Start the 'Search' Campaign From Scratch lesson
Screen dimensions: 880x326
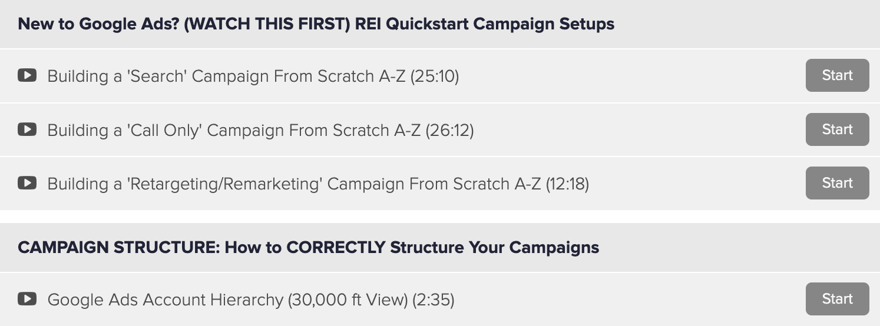point(837,75)
